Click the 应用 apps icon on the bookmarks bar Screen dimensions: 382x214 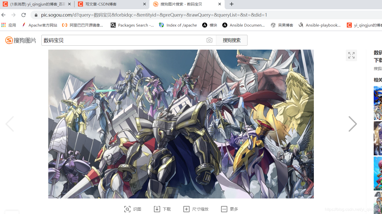(3, 25)
